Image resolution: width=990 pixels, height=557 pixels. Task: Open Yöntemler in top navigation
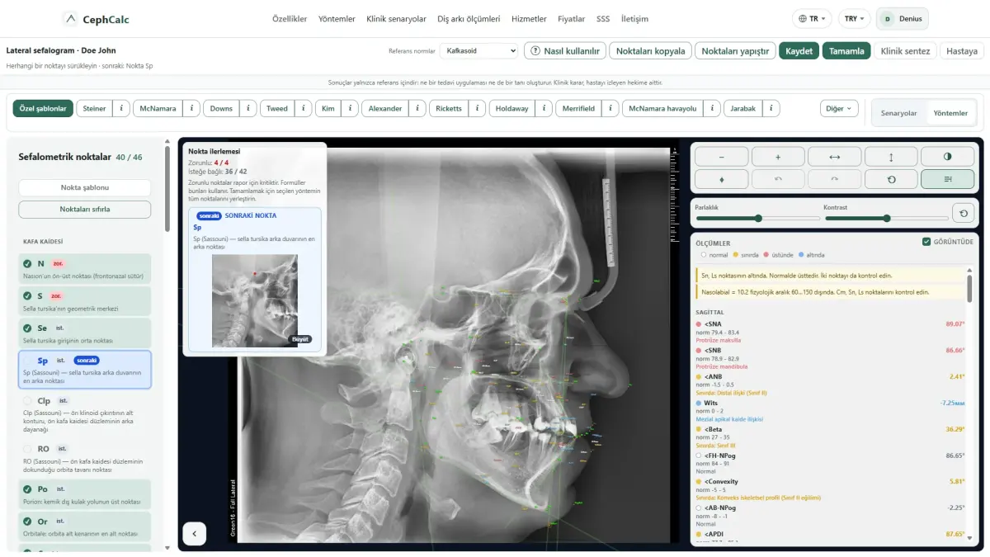[x=337, y=19]
